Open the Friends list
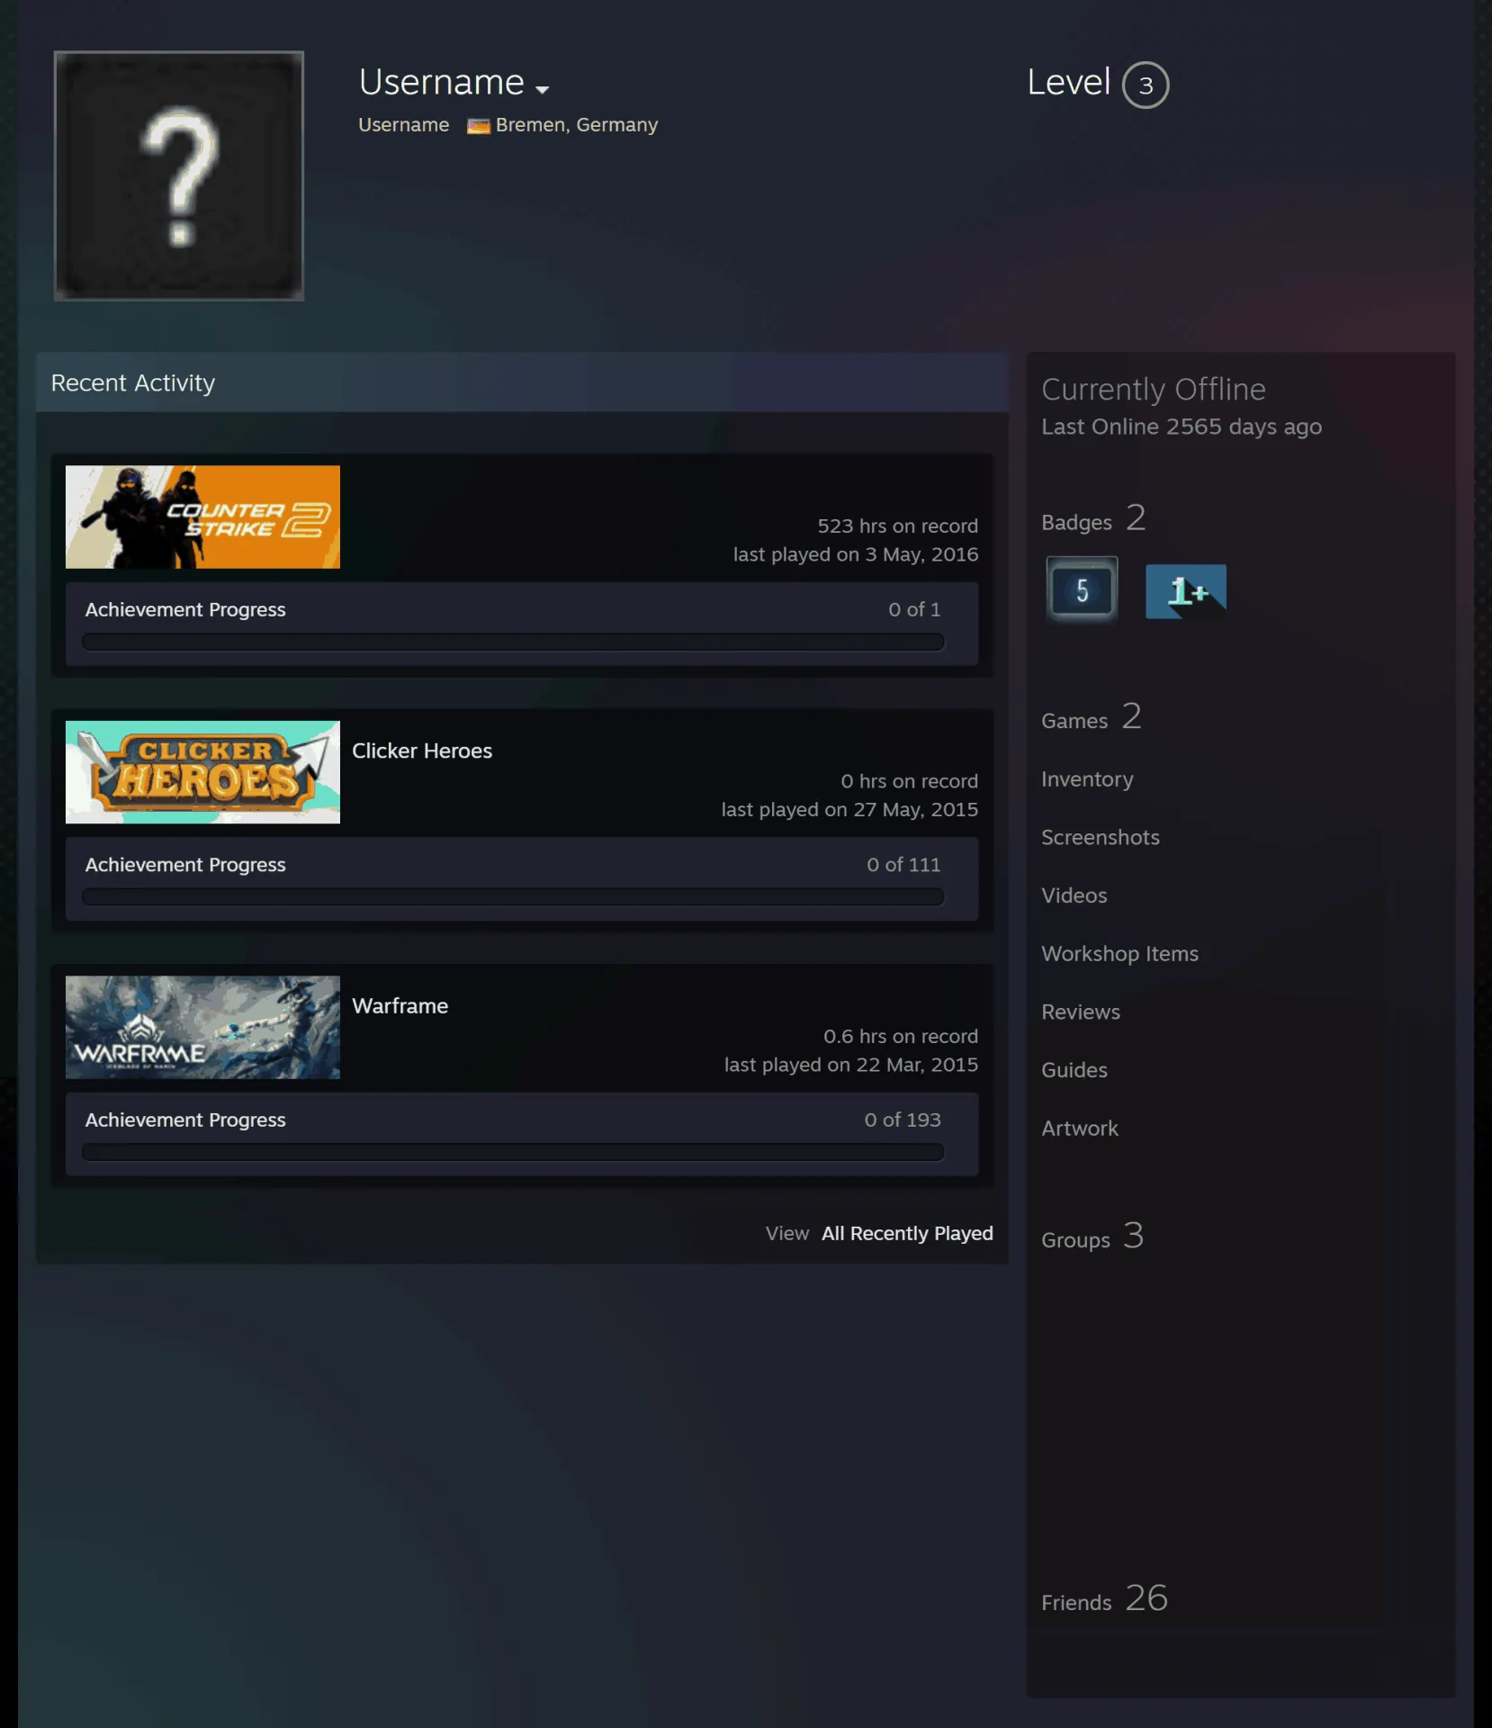This screenshot has width=1492, height=1728. click(x=1104, y=1599)
